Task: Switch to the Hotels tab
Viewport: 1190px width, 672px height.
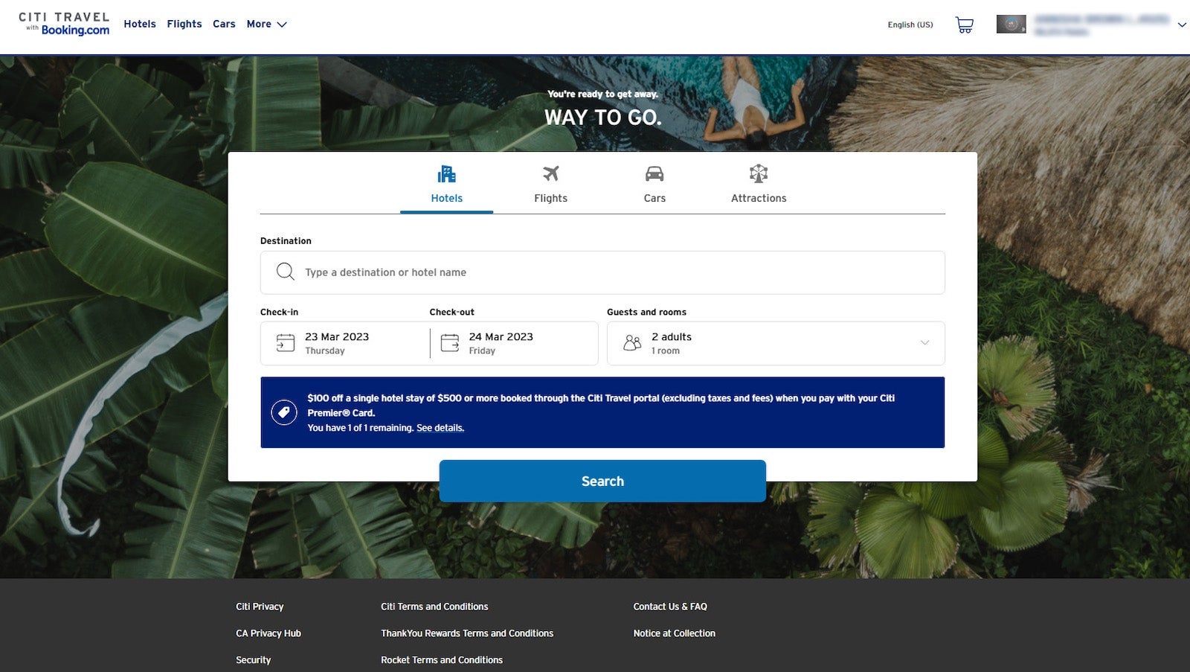Action: 446,185
